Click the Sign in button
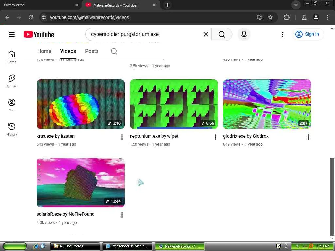 [x=308, y=34]
